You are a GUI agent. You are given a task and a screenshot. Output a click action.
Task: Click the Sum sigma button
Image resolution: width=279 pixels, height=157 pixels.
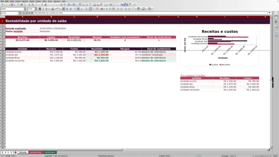tap(27, 13)
